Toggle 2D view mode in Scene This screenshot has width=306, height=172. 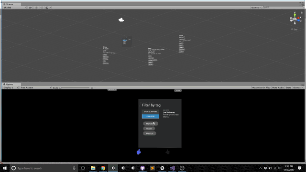pos(30,8)
